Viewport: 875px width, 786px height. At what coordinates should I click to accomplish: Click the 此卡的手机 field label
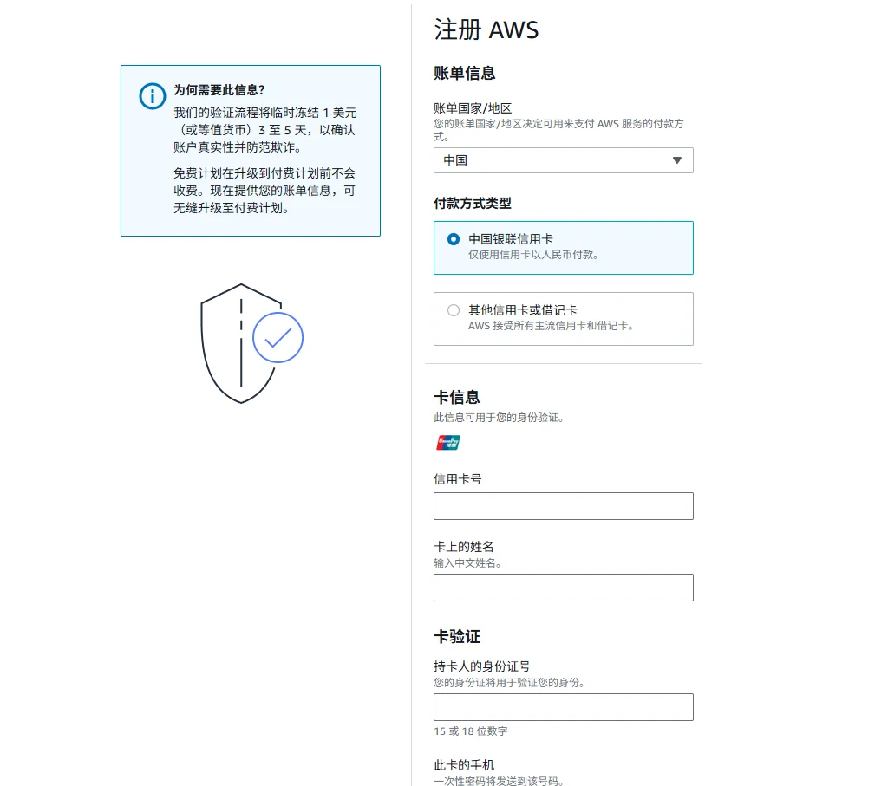(x=463, y=765)
